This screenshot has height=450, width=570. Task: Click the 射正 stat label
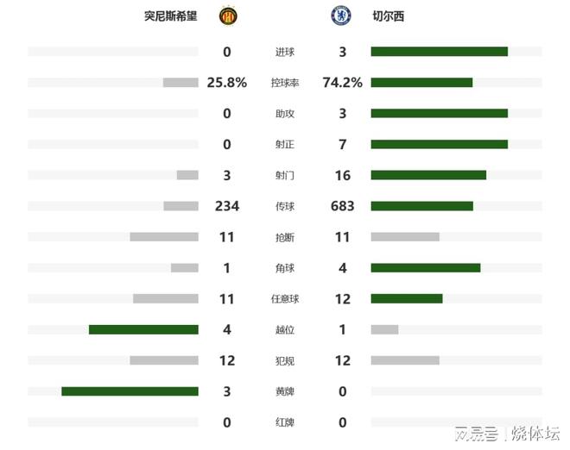(x=284, y=145)
